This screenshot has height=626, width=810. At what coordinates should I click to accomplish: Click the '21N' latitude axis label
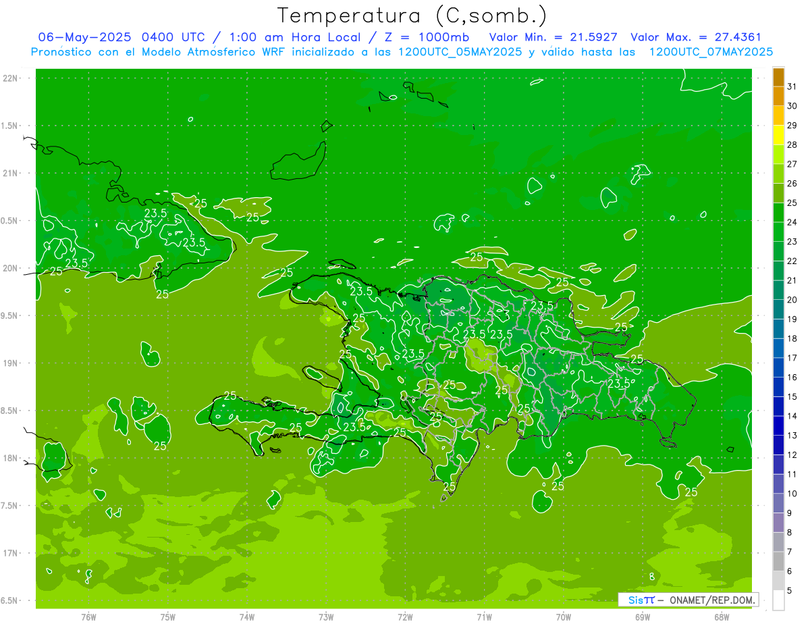point(11,173)
